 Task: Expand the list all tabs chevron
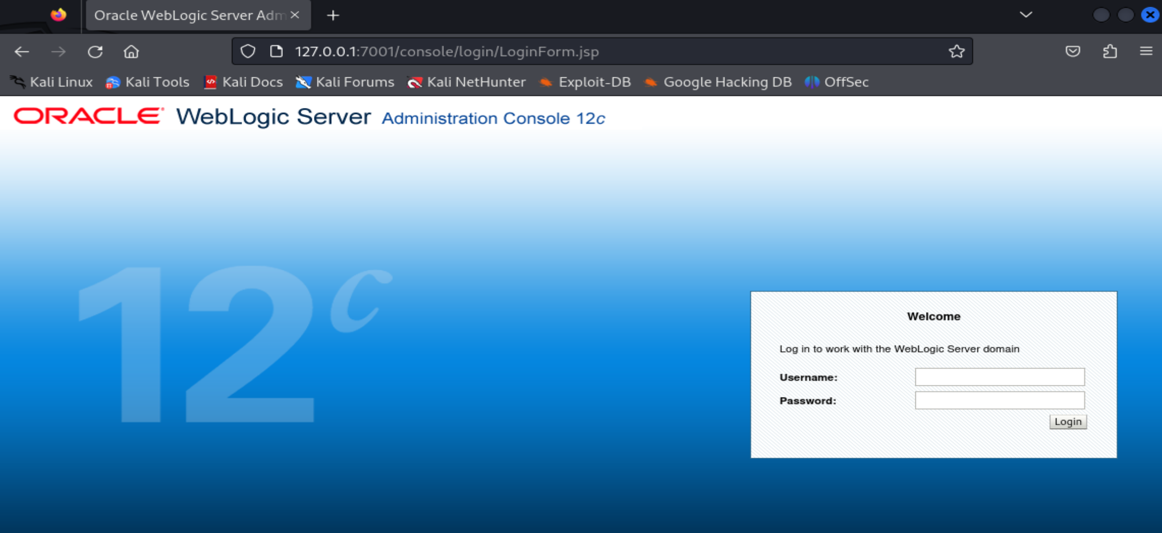[1026, 15]
